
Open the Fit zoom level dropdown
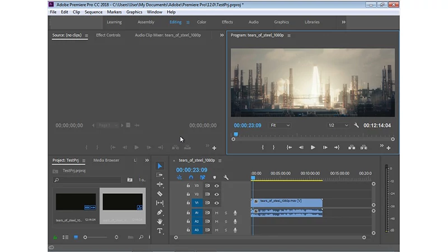[x=280, y=125]
